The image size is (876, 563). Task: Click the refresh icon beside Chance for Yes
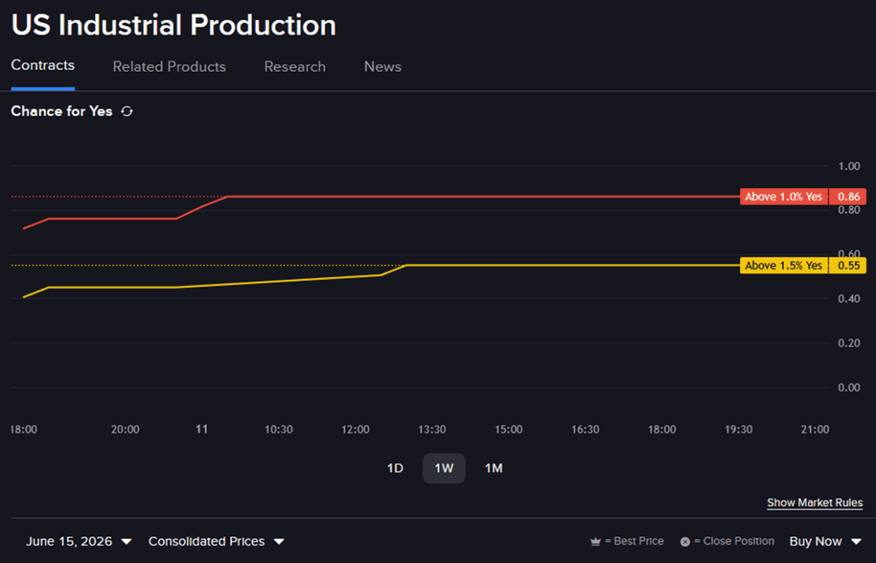[127, 111]
